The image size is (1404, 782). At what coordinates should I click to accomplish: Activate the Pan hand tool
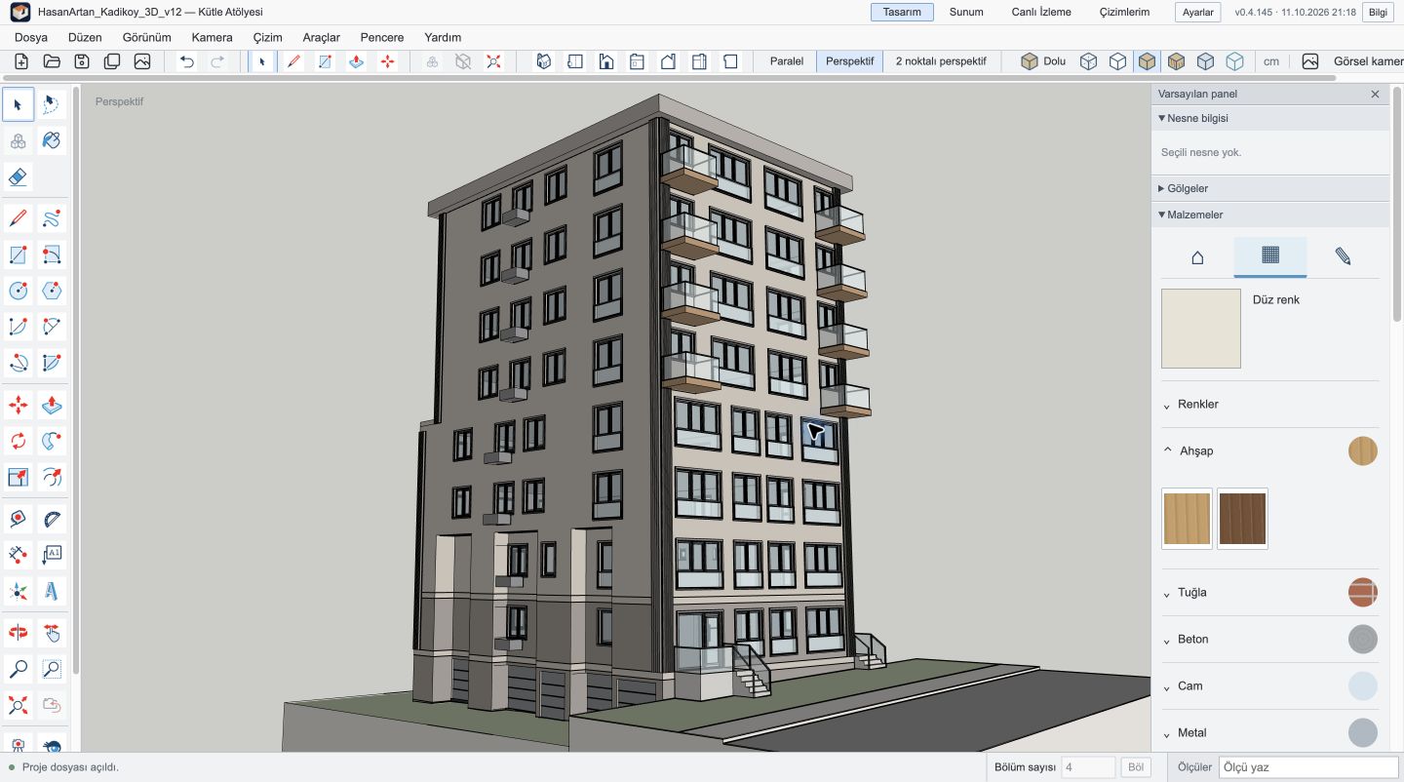click(52, 633)
